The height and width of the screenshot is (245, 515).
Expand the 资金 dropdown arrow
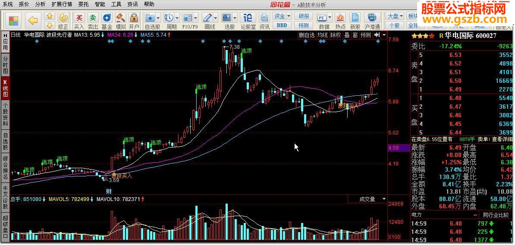(x=289, y=16)
